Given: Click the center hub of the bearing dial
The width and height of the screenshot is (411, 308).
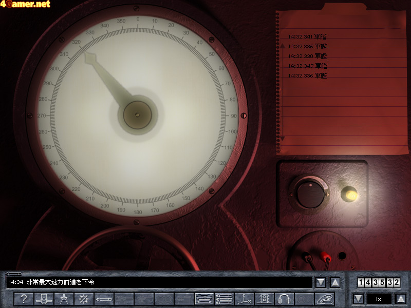Looking at the screenshot, I should (x=137, y=115).
